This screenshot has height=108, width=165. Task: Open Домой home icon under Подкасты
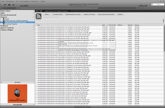(x=4, y=19)
